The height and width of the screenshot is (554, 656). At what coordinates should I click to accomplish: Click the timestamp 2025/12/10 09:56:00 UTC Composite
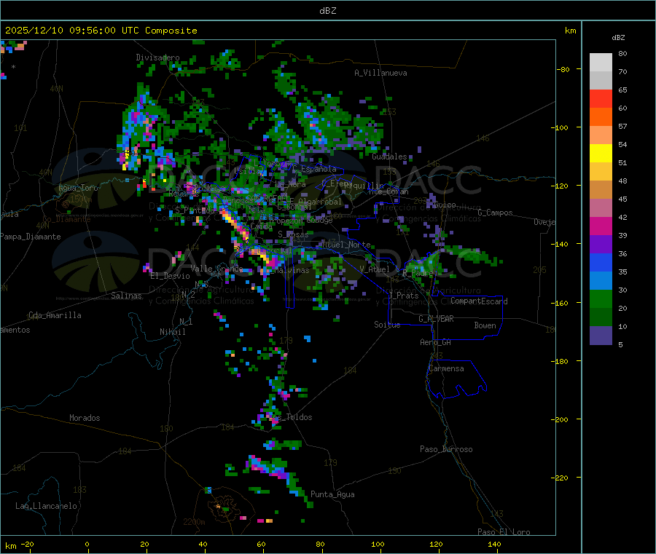(101, 31)
